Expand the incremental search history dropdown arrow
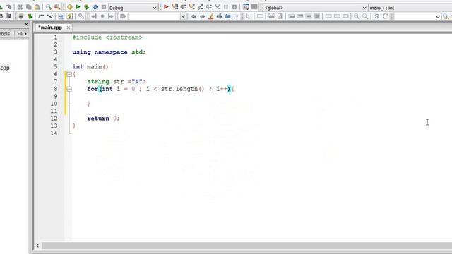 coord(183,17)
